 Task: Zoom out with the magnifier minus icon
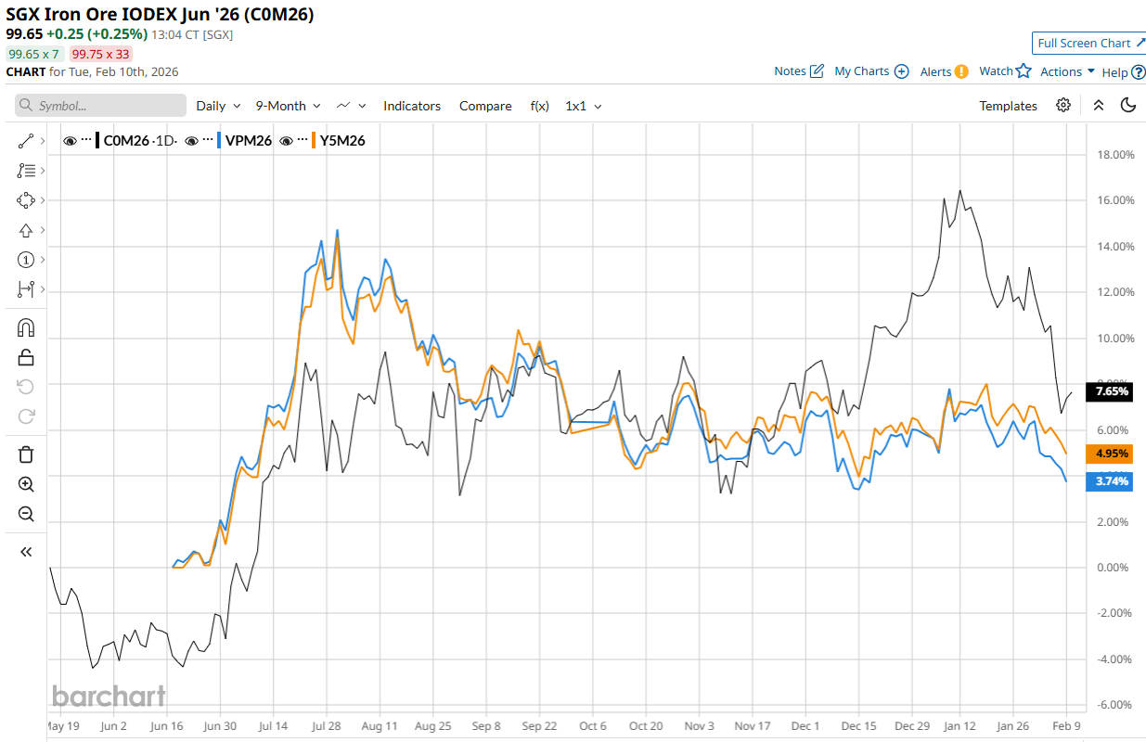point(26,514)
